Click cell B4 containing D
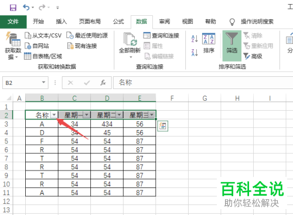293x215 pixels. click(x=42, y=132)
